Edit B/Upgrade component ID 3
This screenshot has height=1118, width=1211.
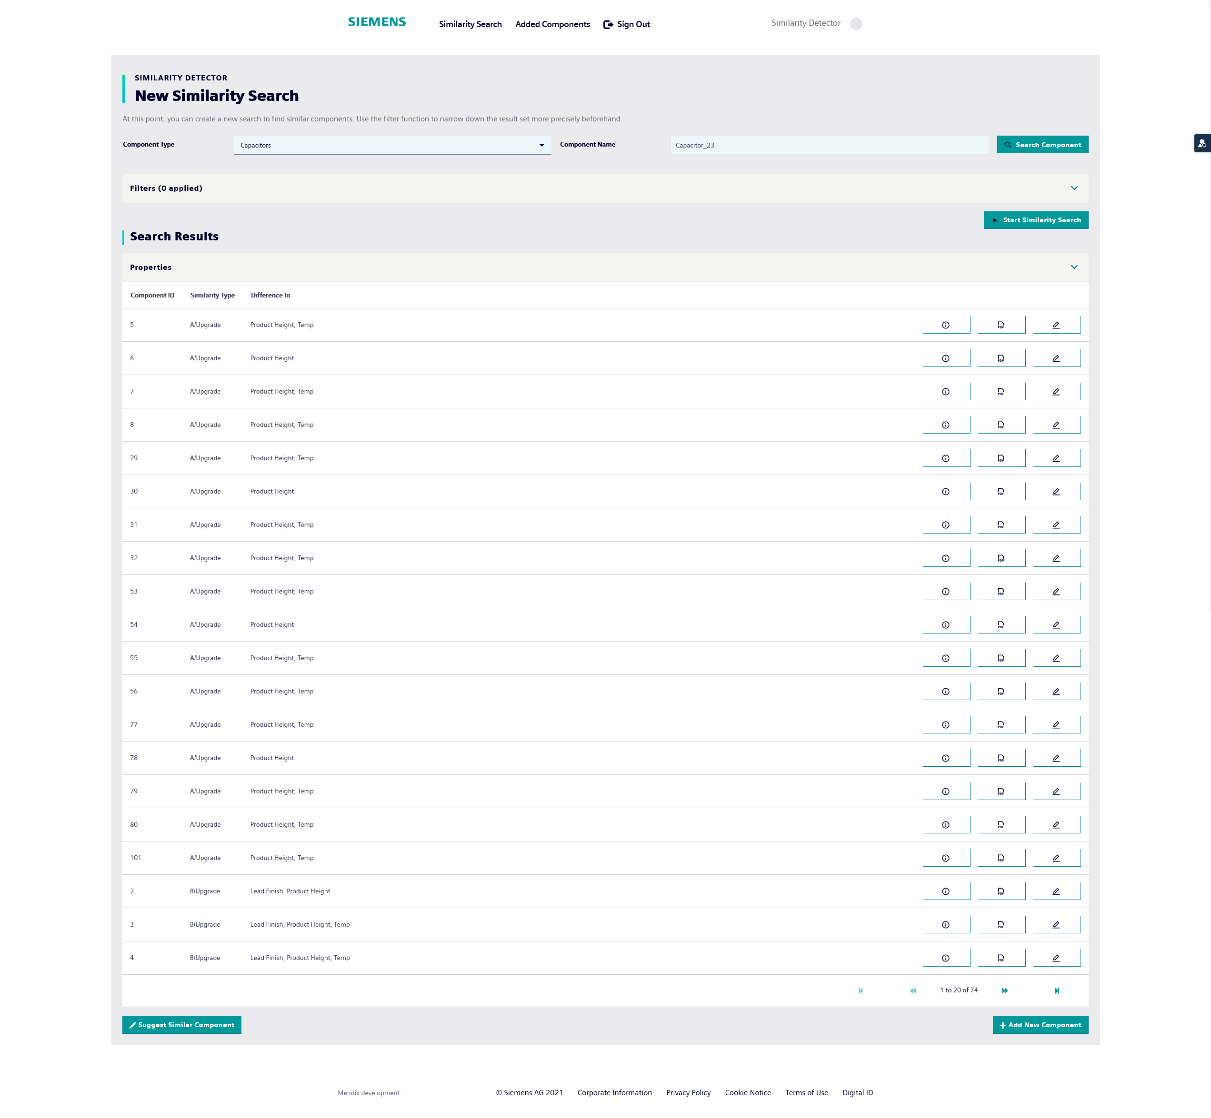(1056, 924)
